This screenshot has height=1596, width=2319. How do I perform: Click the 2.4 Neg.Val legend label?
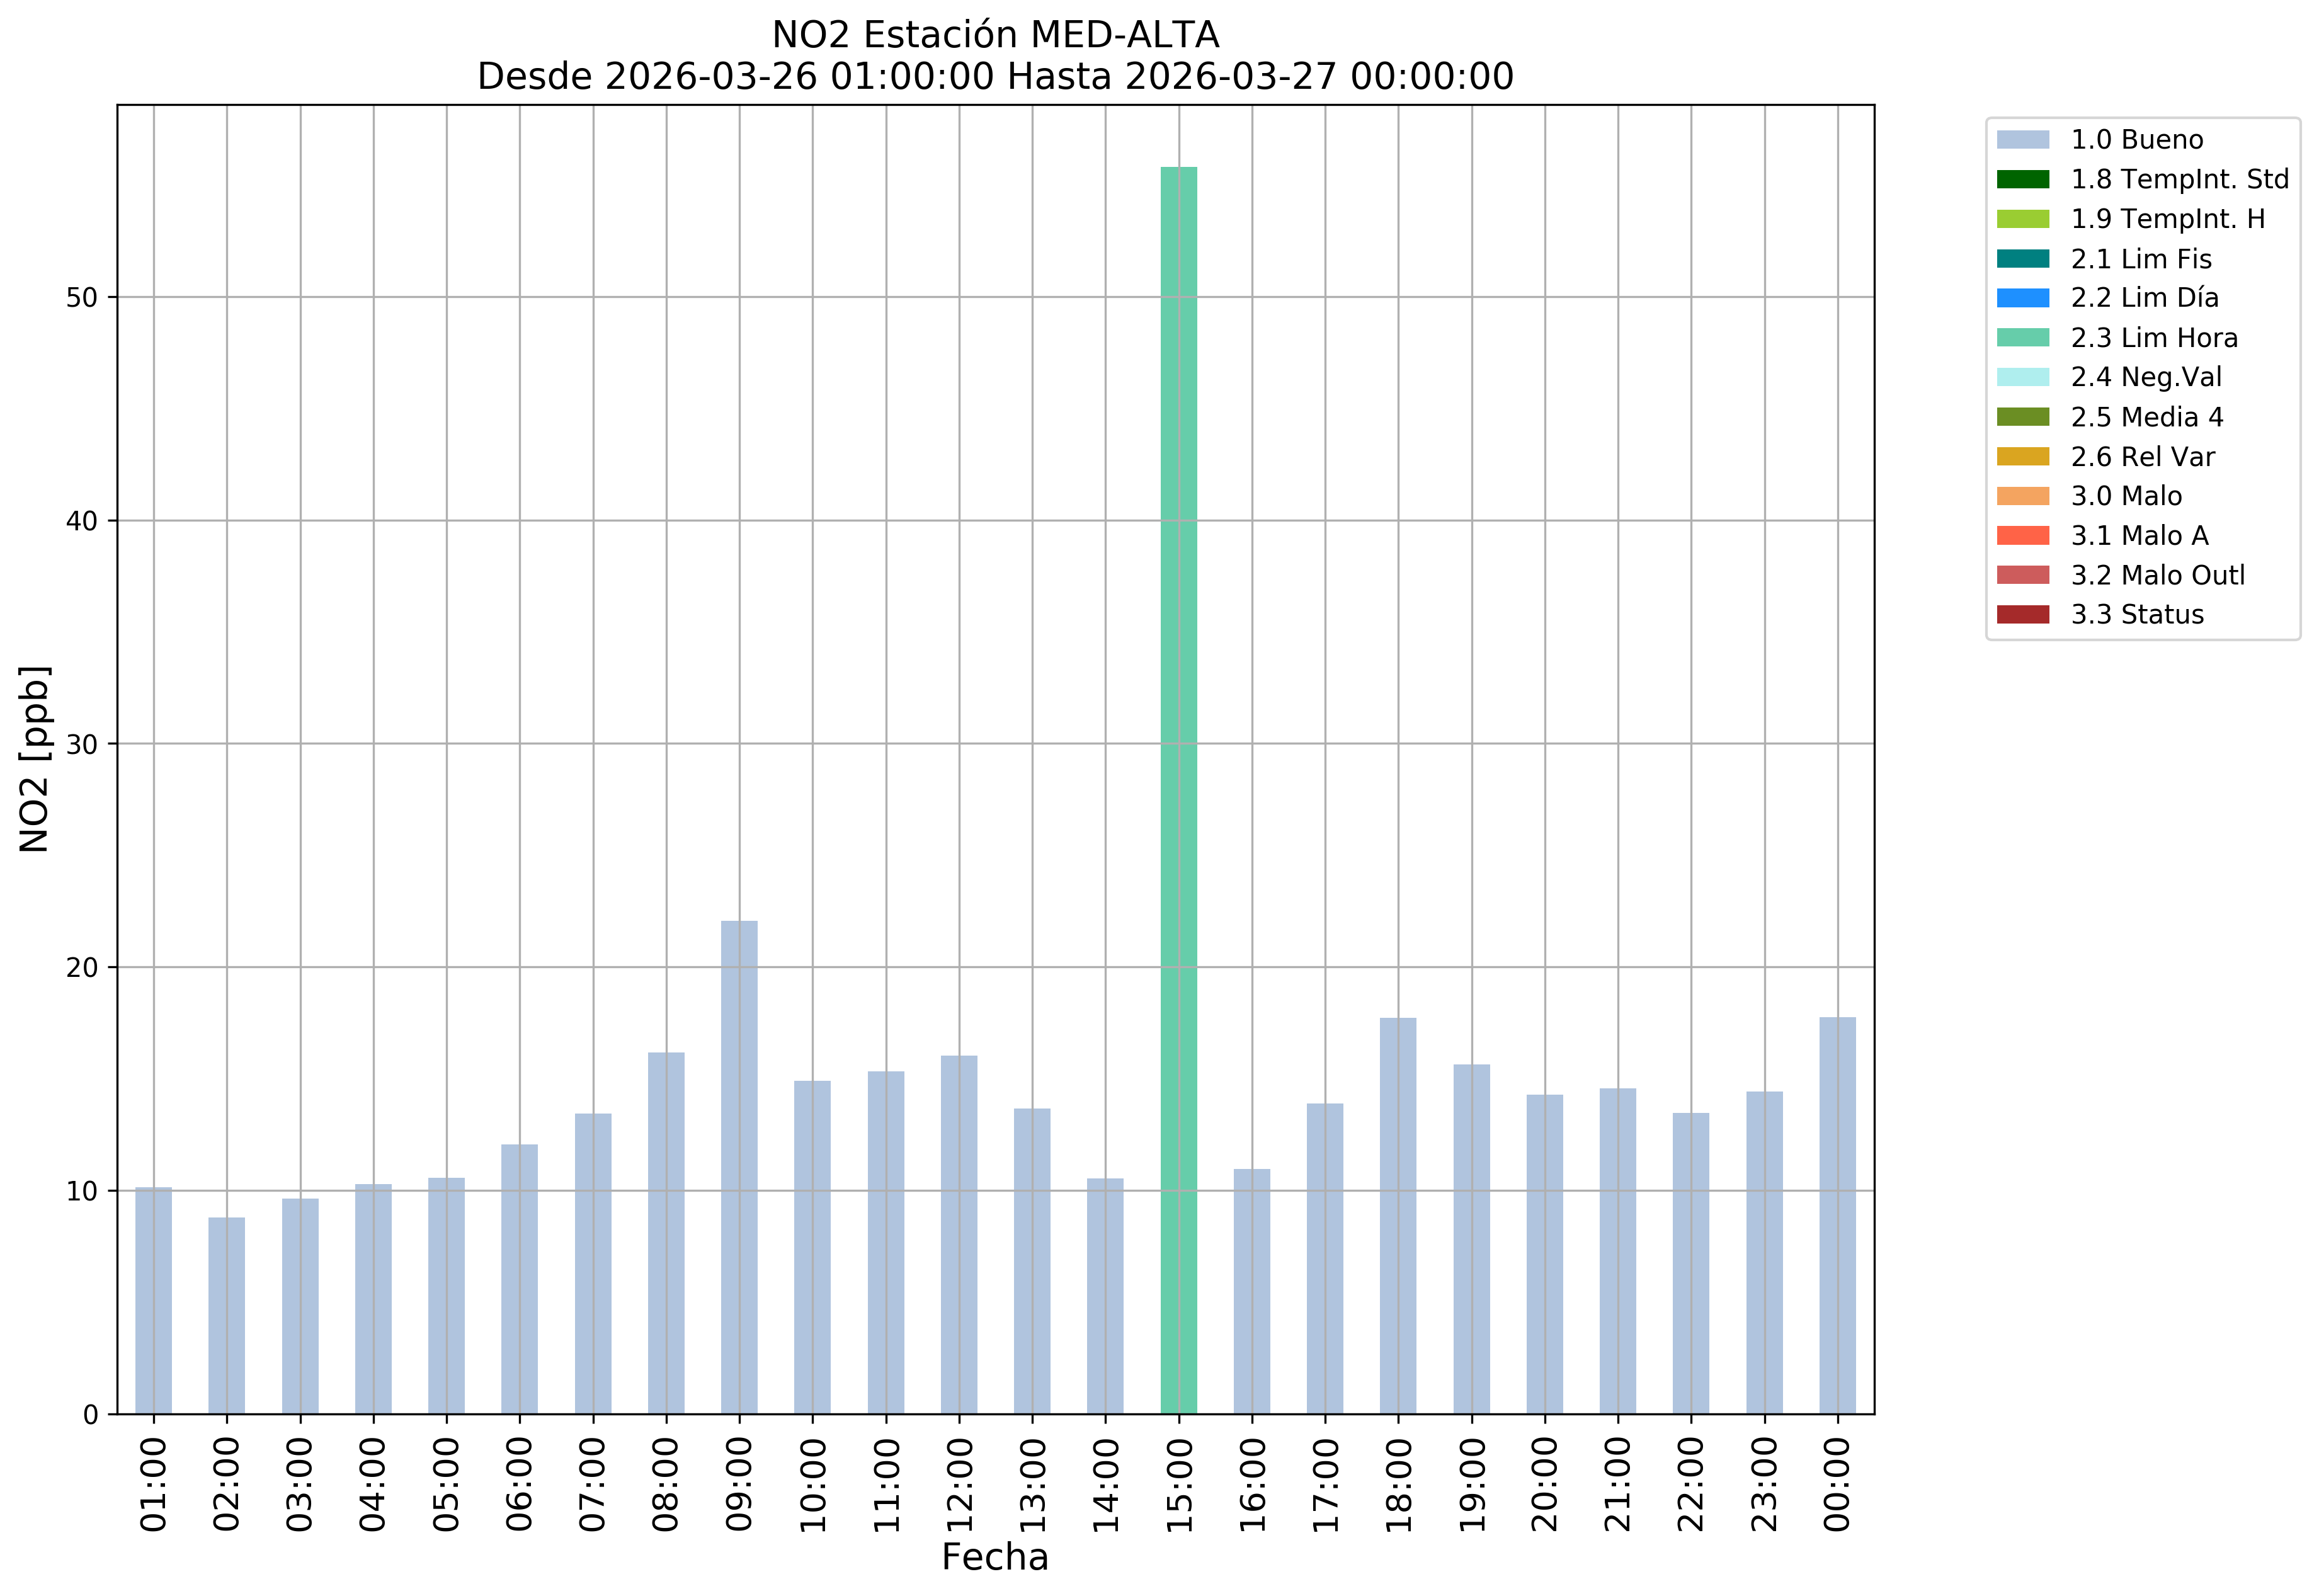(2146, 377)
